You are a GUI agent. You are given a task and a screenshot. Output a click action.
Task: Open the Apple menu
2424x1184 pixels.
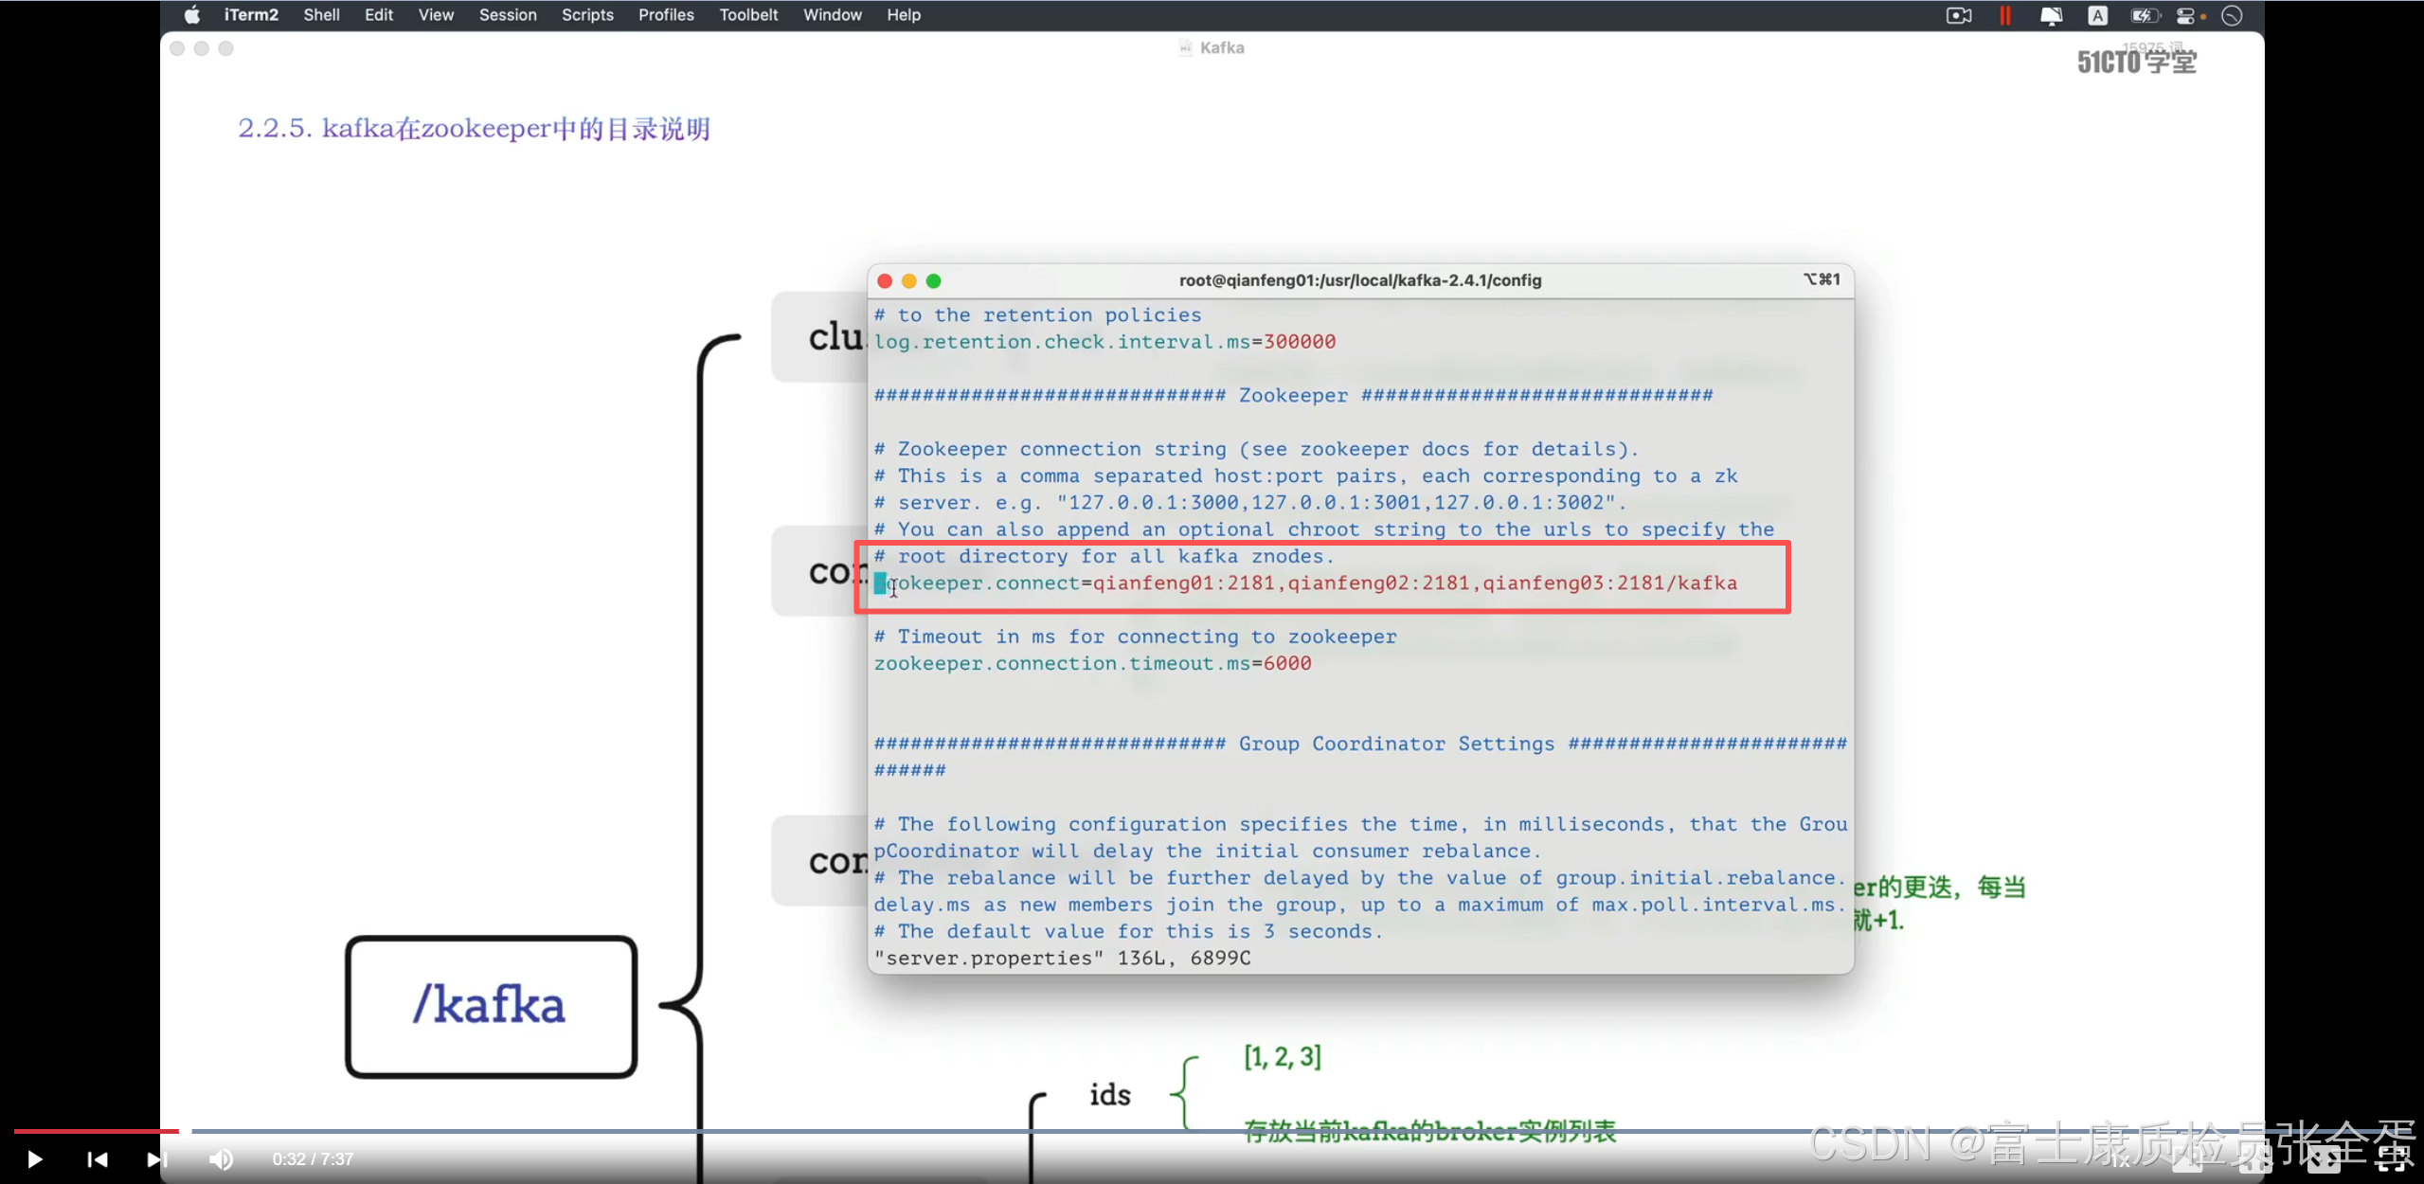(192, 15)
